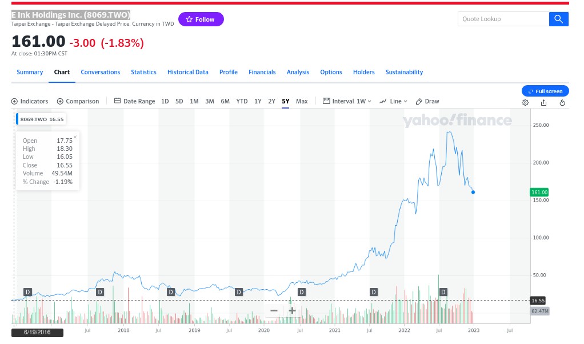Switch to the Chart tab

point(62,72)
